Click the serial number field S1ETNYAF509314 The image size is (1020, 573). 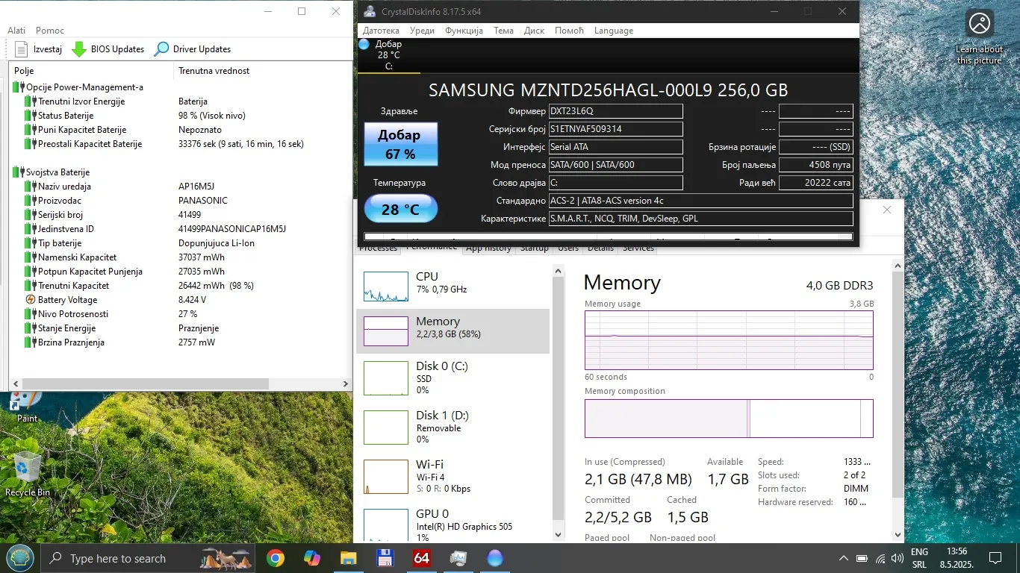click(615, 129)
